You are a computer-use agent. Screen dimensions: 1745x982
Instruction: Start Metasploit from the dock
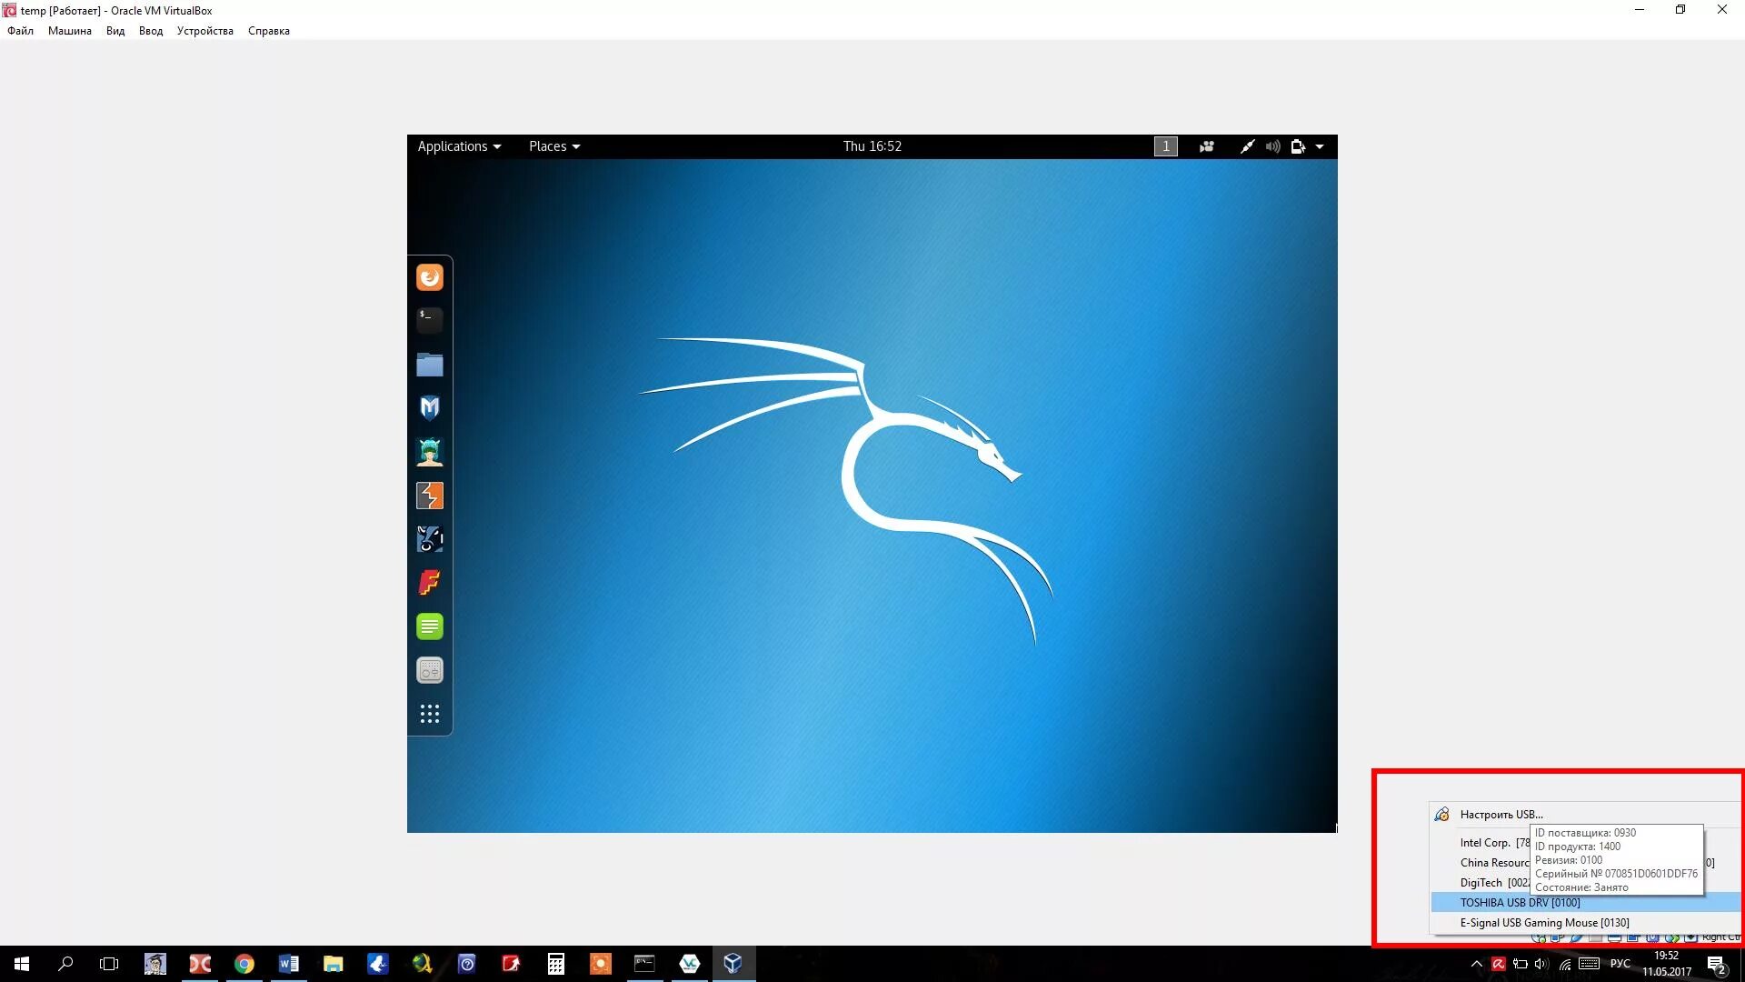tap(430, 407)
